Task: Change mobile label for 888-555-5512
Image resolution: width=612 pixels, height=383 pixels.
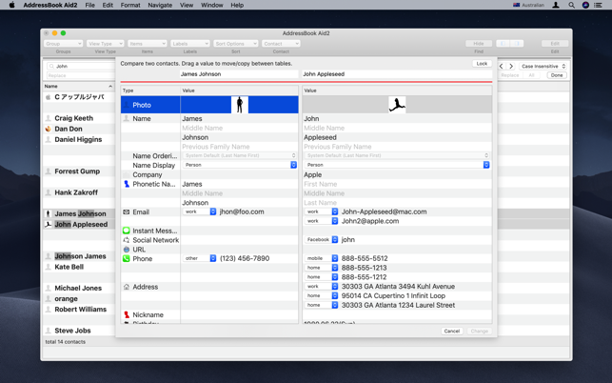Action: 321,258
